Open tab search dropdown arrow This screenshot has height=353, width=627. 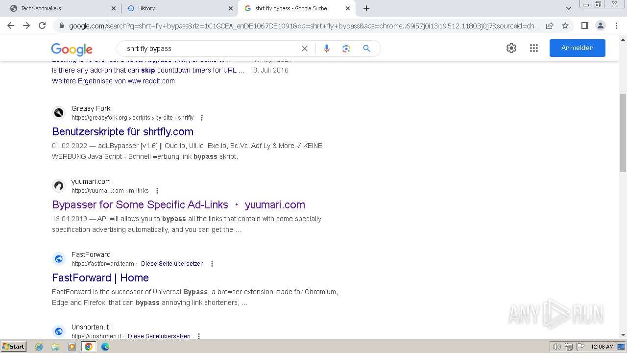click(569, 8)
